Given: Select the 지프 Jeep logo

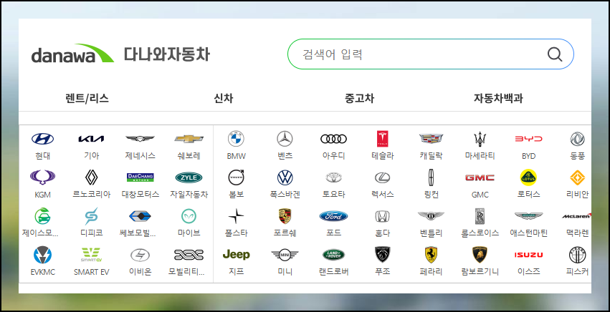Looking at the screenshot, I should coord(236,255).
